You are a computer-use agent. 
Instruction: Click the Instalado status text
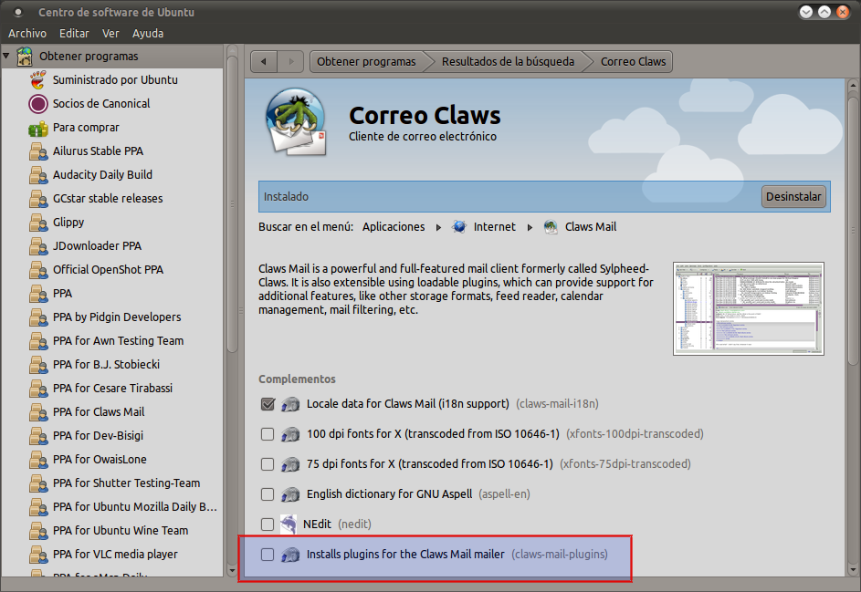(286, 196)
